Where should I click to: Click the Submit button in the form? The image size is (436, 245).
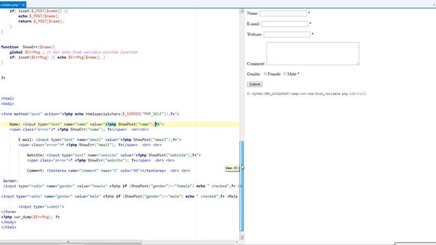(x=254, y=84)
